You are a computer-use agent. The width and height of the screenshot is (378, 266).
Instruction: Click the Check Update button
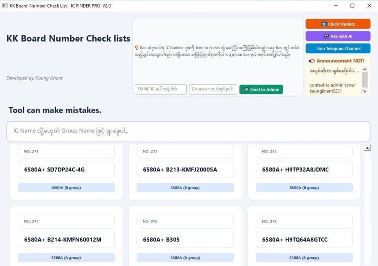coord(338,24)
